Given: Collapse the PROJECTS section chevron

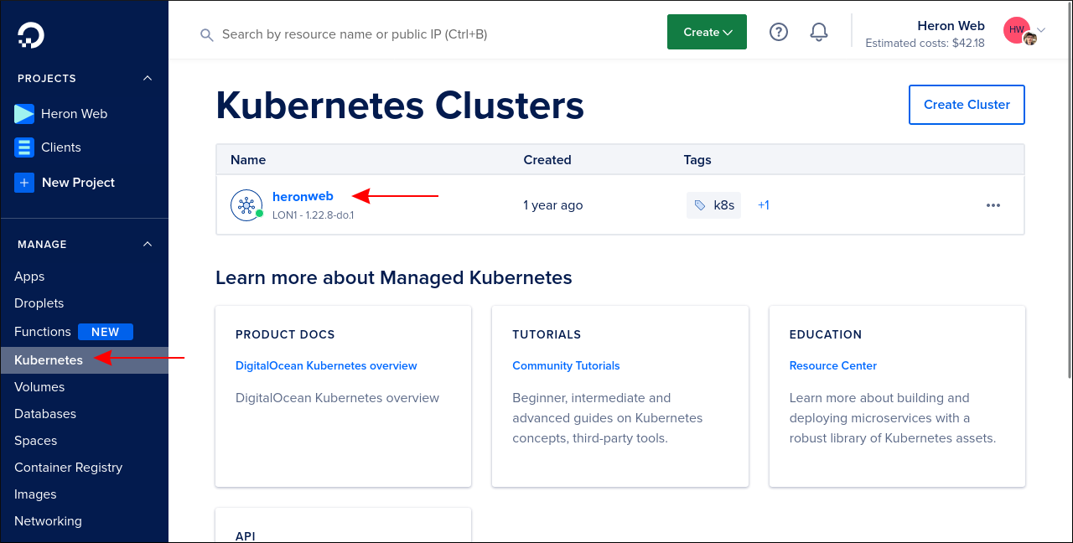Looking at the screenshot, I should point(148,78).
